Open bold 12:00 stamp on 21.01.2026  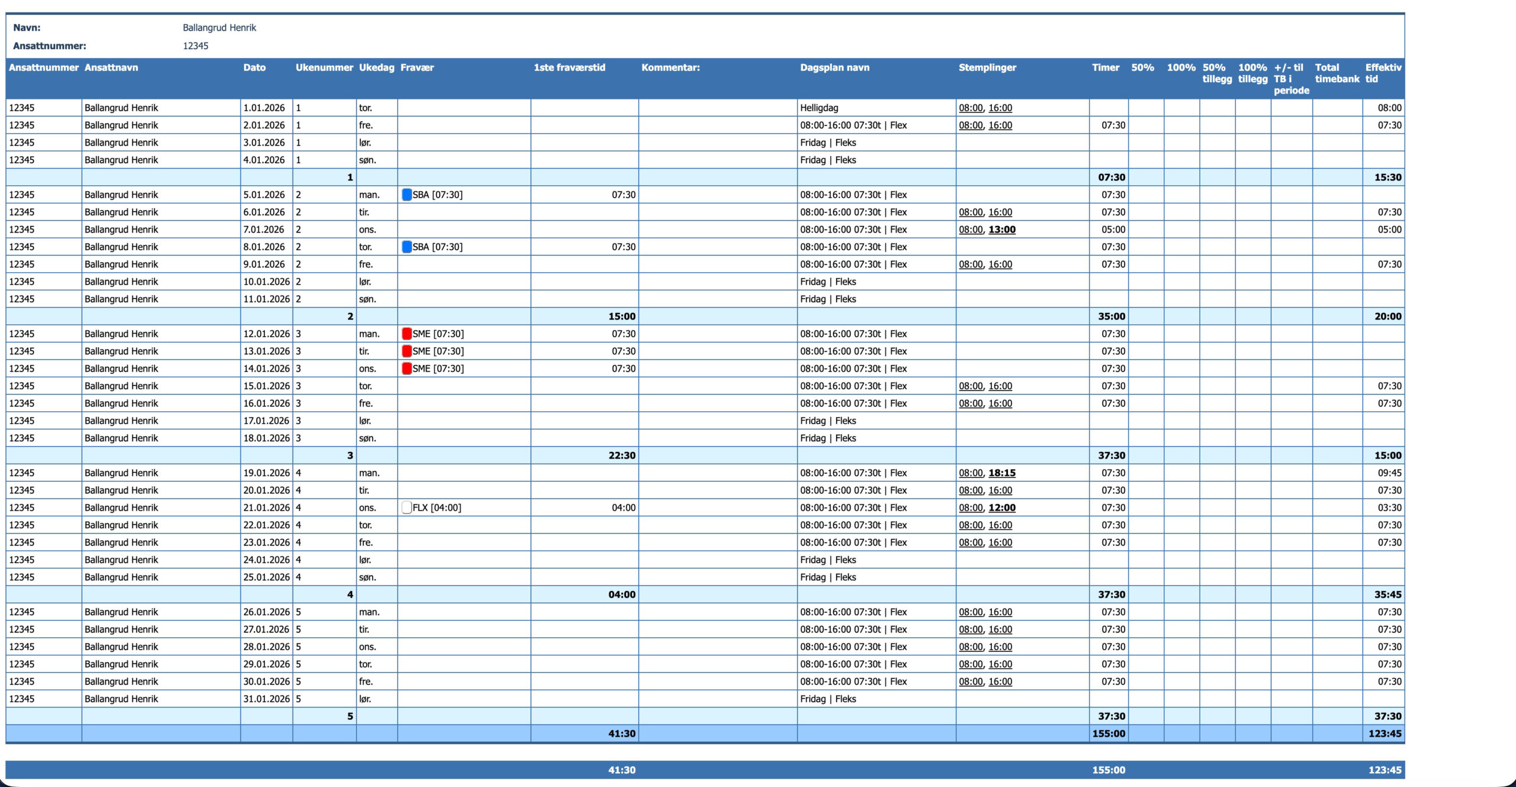click(x=1001, y=508)
